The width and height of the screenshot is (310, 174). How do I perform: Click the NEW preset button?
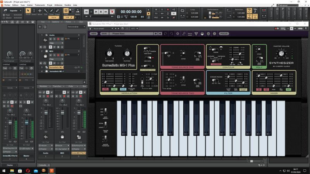click(x=93, y=34)
